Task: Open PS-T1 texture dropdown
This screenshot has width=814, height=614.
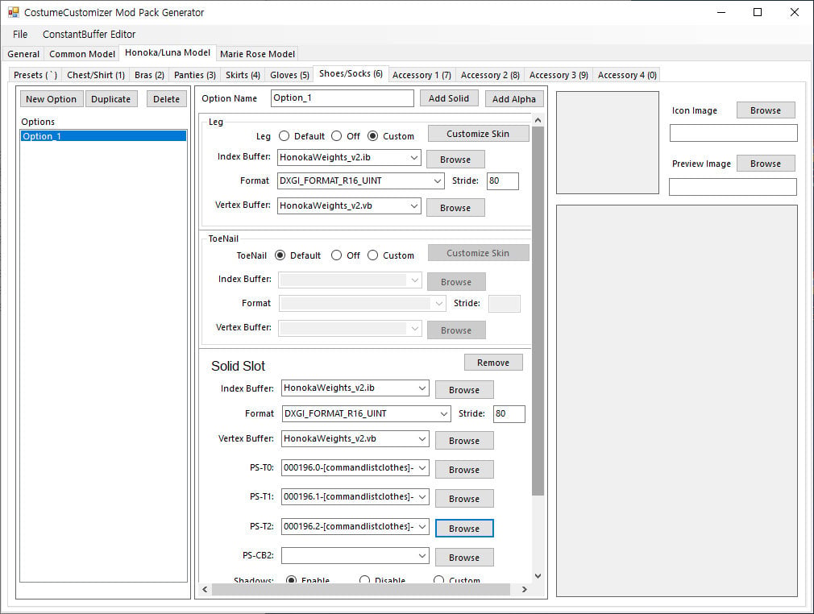Action: (422, 496)
